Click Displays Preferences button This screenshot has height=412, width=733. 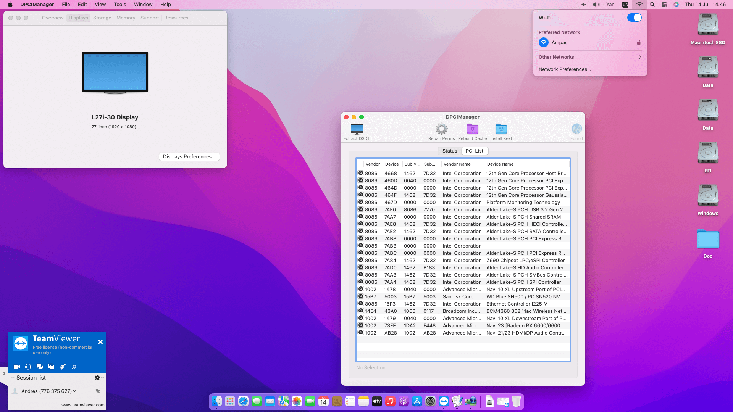(189, 157)
